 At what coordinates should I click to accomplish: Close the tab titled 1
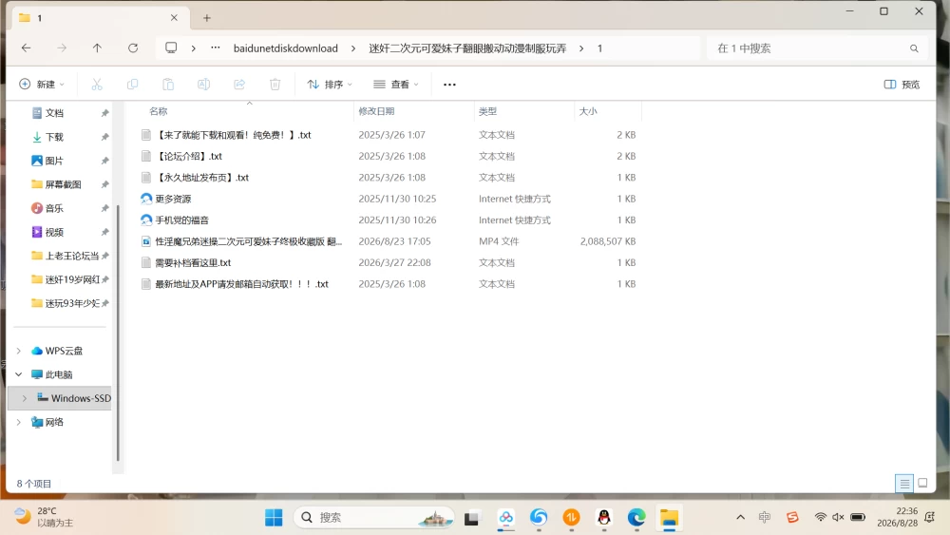point(174,17)
